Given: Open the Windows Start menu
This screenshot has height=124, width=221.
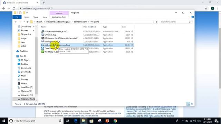Looking at the screenshot, I should point(4,121).
